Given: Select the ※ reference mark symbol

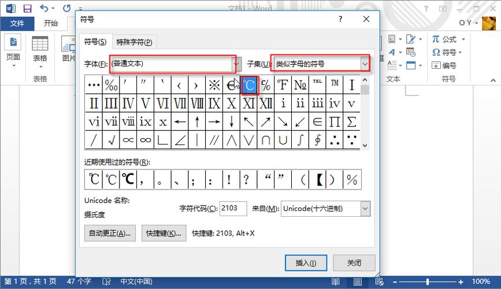Looking at the screenshot, I should [x=214, y=85].
